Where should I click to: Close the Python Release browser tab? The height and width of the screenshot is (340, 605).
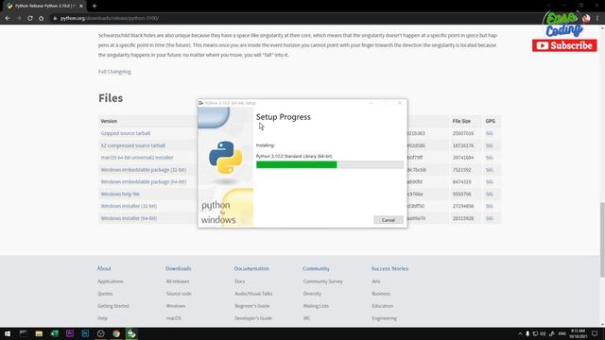(x=81, y=7)
